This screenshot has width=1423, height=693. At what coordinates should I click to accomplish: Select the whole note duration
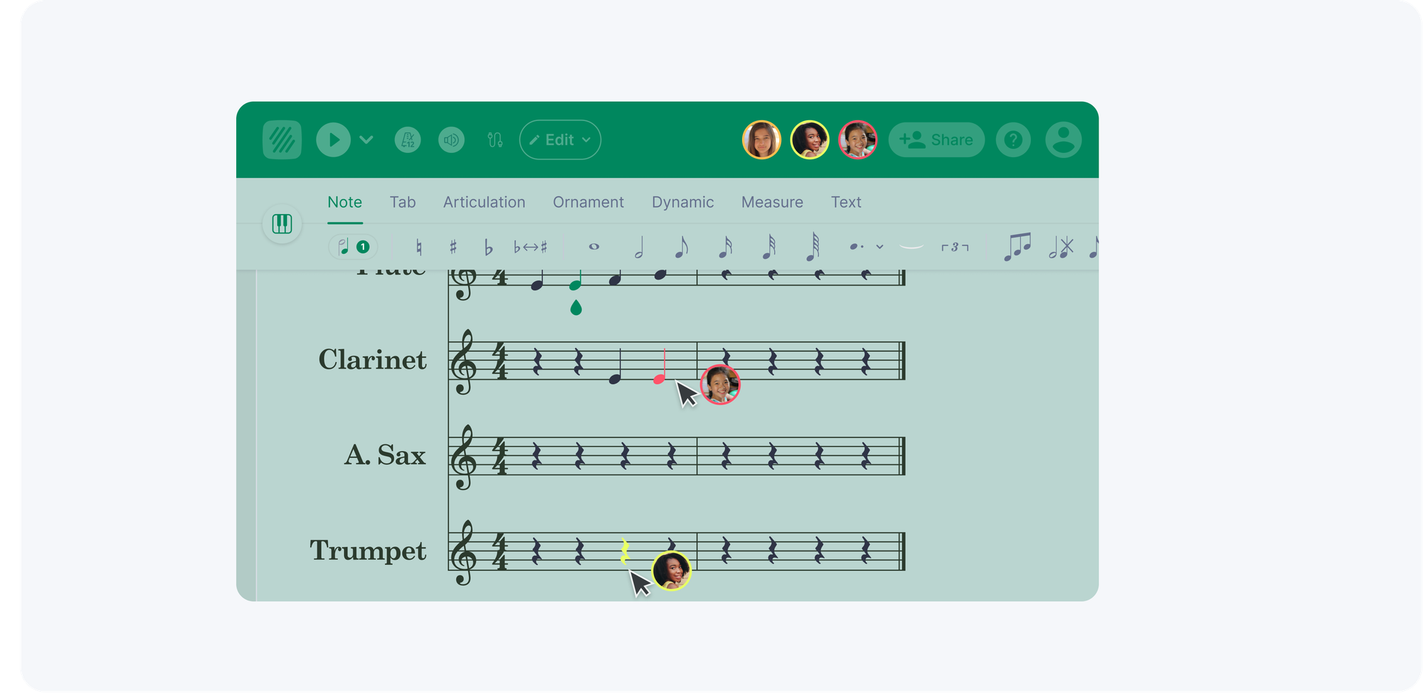pyautogui.click(x=594, y=247)
